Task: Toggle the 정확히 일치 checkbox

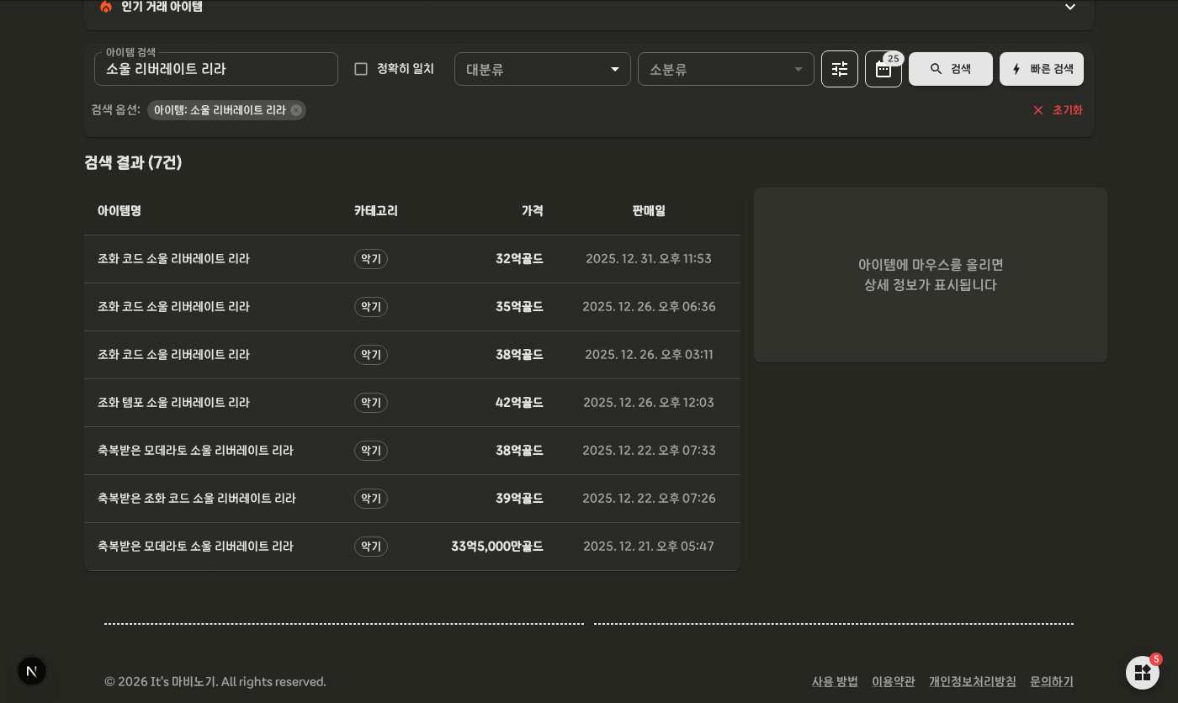Action: (x=361, y=69)
